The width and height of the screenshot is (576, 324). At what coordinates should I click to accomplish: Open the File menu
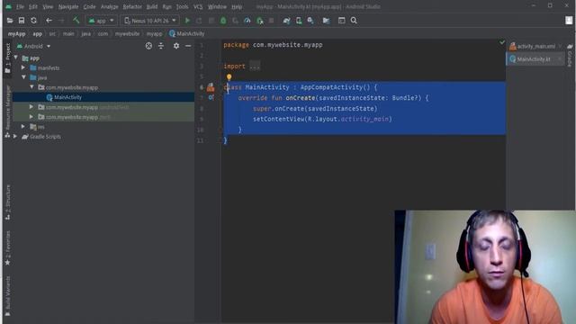pyautogui.click(x=20, y=6)
